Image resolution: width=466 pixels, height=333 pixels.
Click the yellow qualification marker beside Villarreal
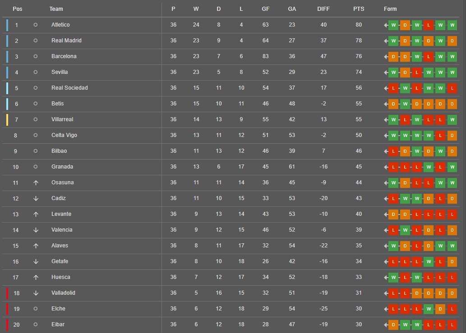click(x=7, y=120)
